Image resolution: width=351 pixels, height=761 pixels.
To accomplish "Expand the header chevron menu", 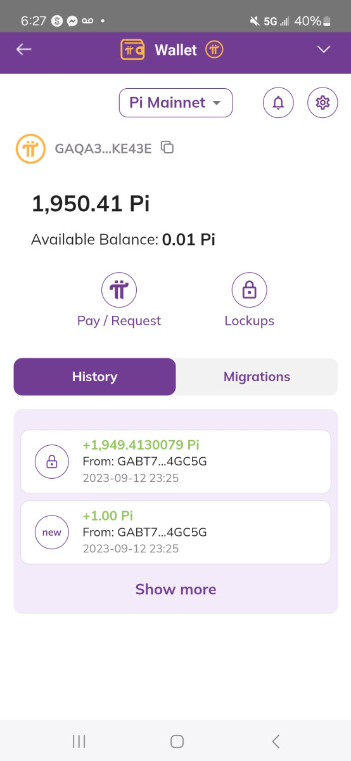I will (x=324, y=49).
